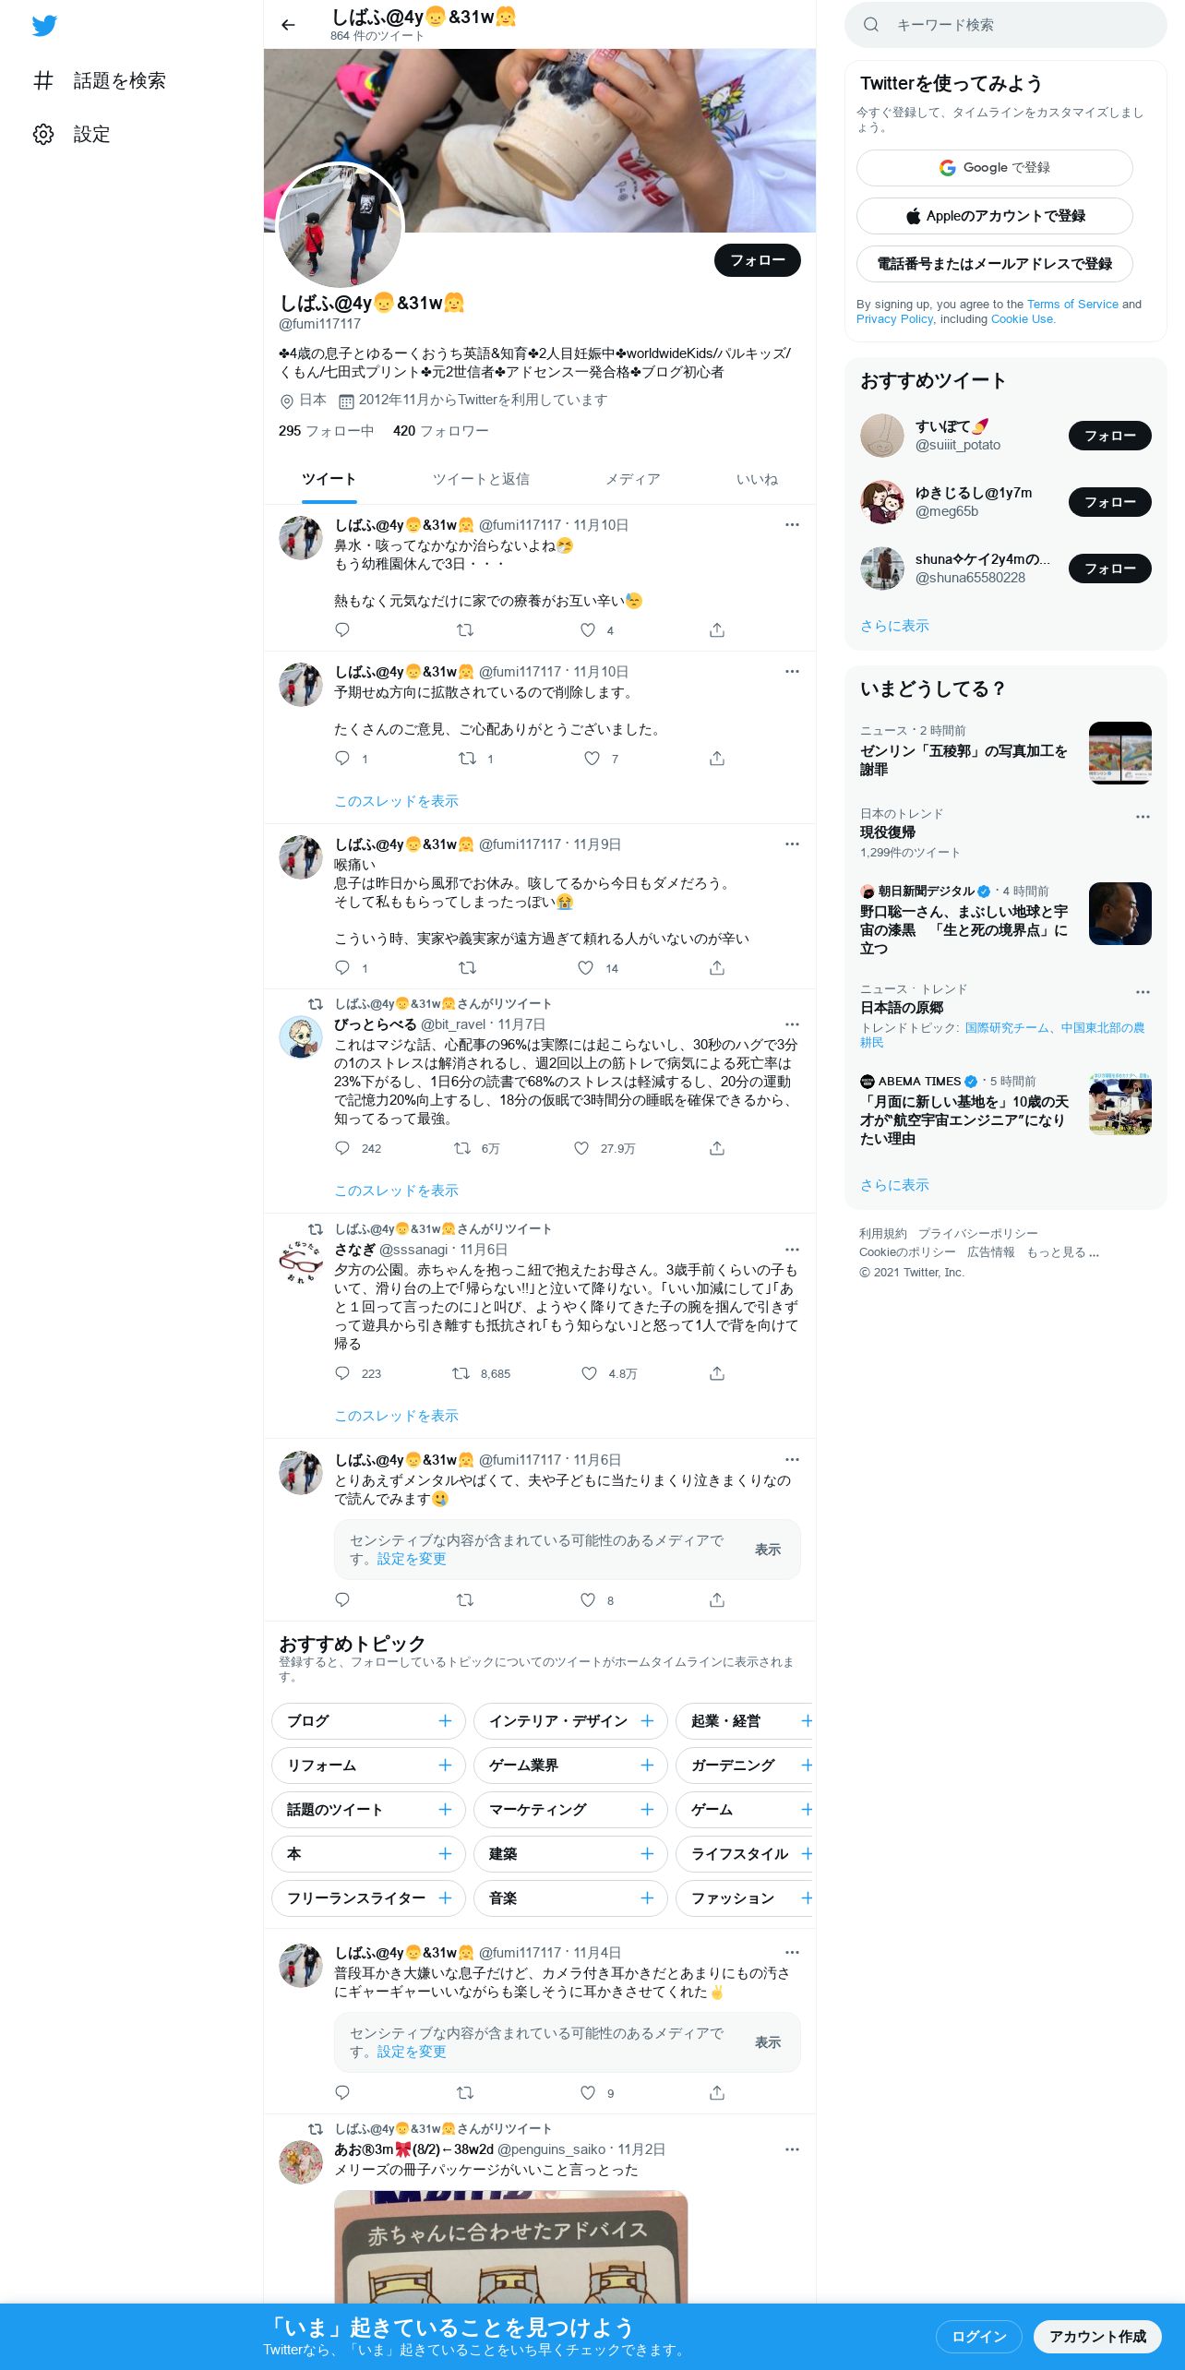
Task: Retweet the びっとらべる tweet with 6万 retweets
Action: tap(462, 1148)
